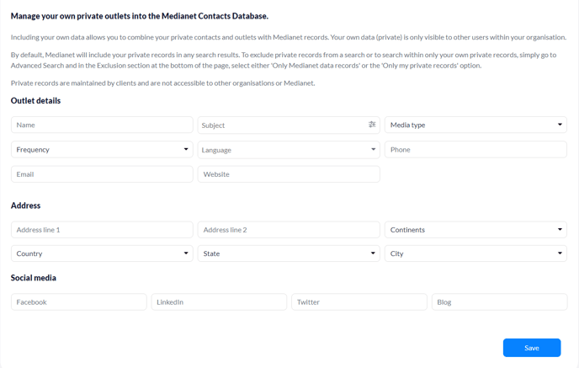Image resolution: width=579 pixels, height=368 pixels.
Task: Select the Address line 2 field
Action: tap(289, 230)
